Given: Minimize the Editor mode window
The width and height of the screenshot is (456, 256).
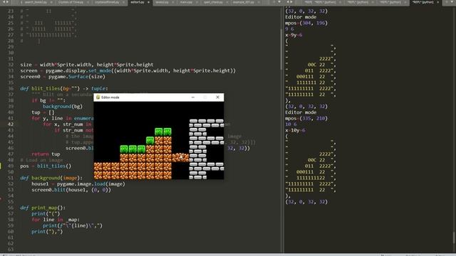Looking at the screenshot, I should (193, 97).
